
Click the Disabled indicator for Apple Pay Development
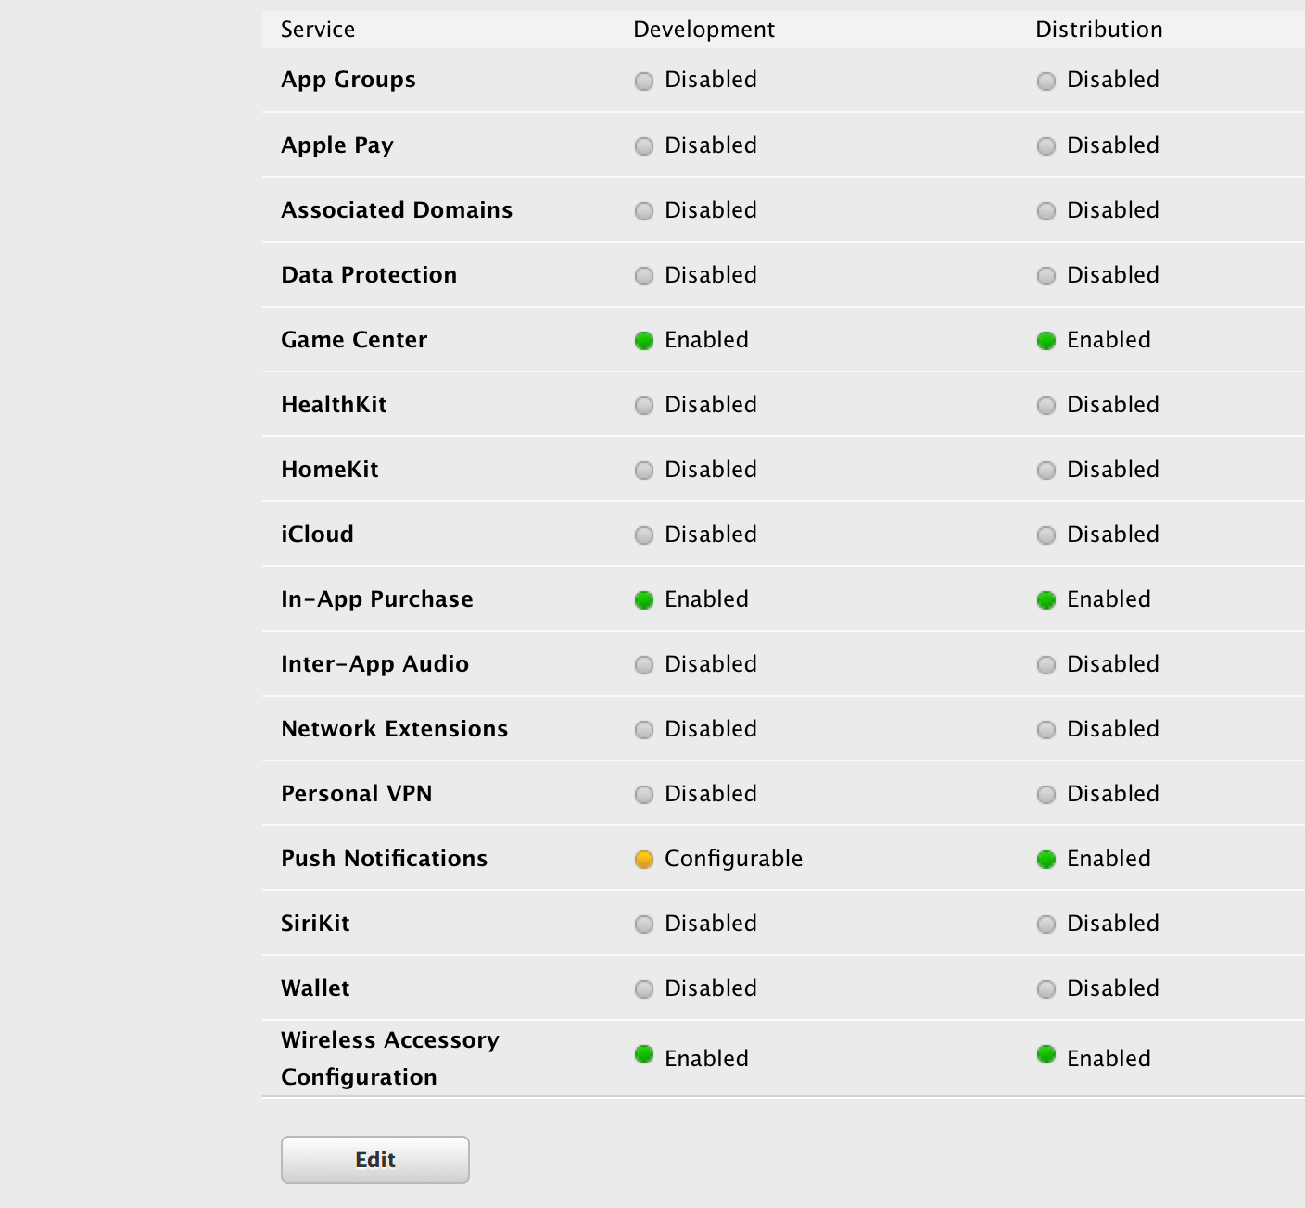642,146
